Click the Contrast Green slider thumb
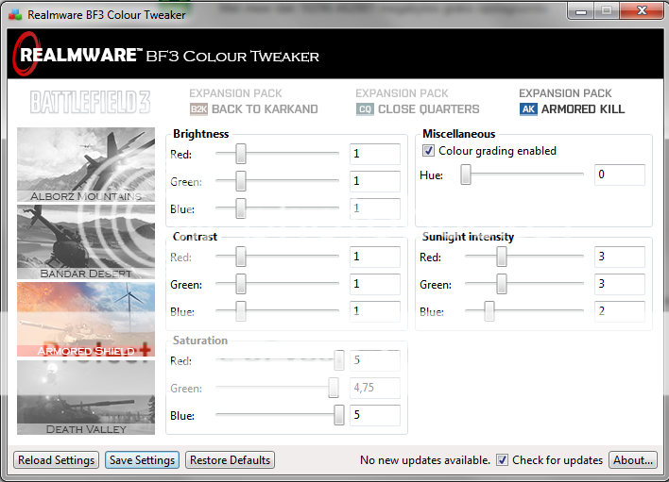The image size is (669, 482). pos(241,284)
